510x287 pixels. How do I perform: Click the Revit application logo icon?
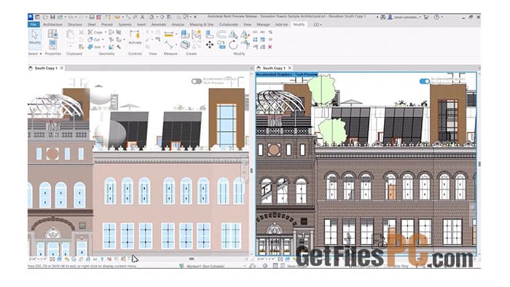31,17
